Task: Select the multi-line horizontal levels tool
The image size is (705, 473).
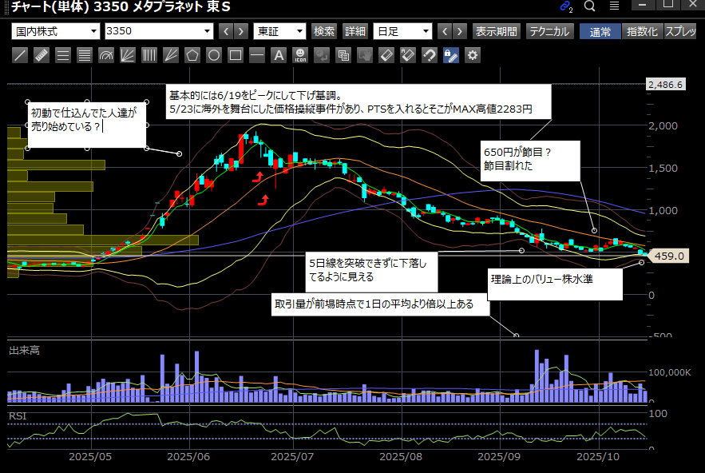Action: pos(85,55)
